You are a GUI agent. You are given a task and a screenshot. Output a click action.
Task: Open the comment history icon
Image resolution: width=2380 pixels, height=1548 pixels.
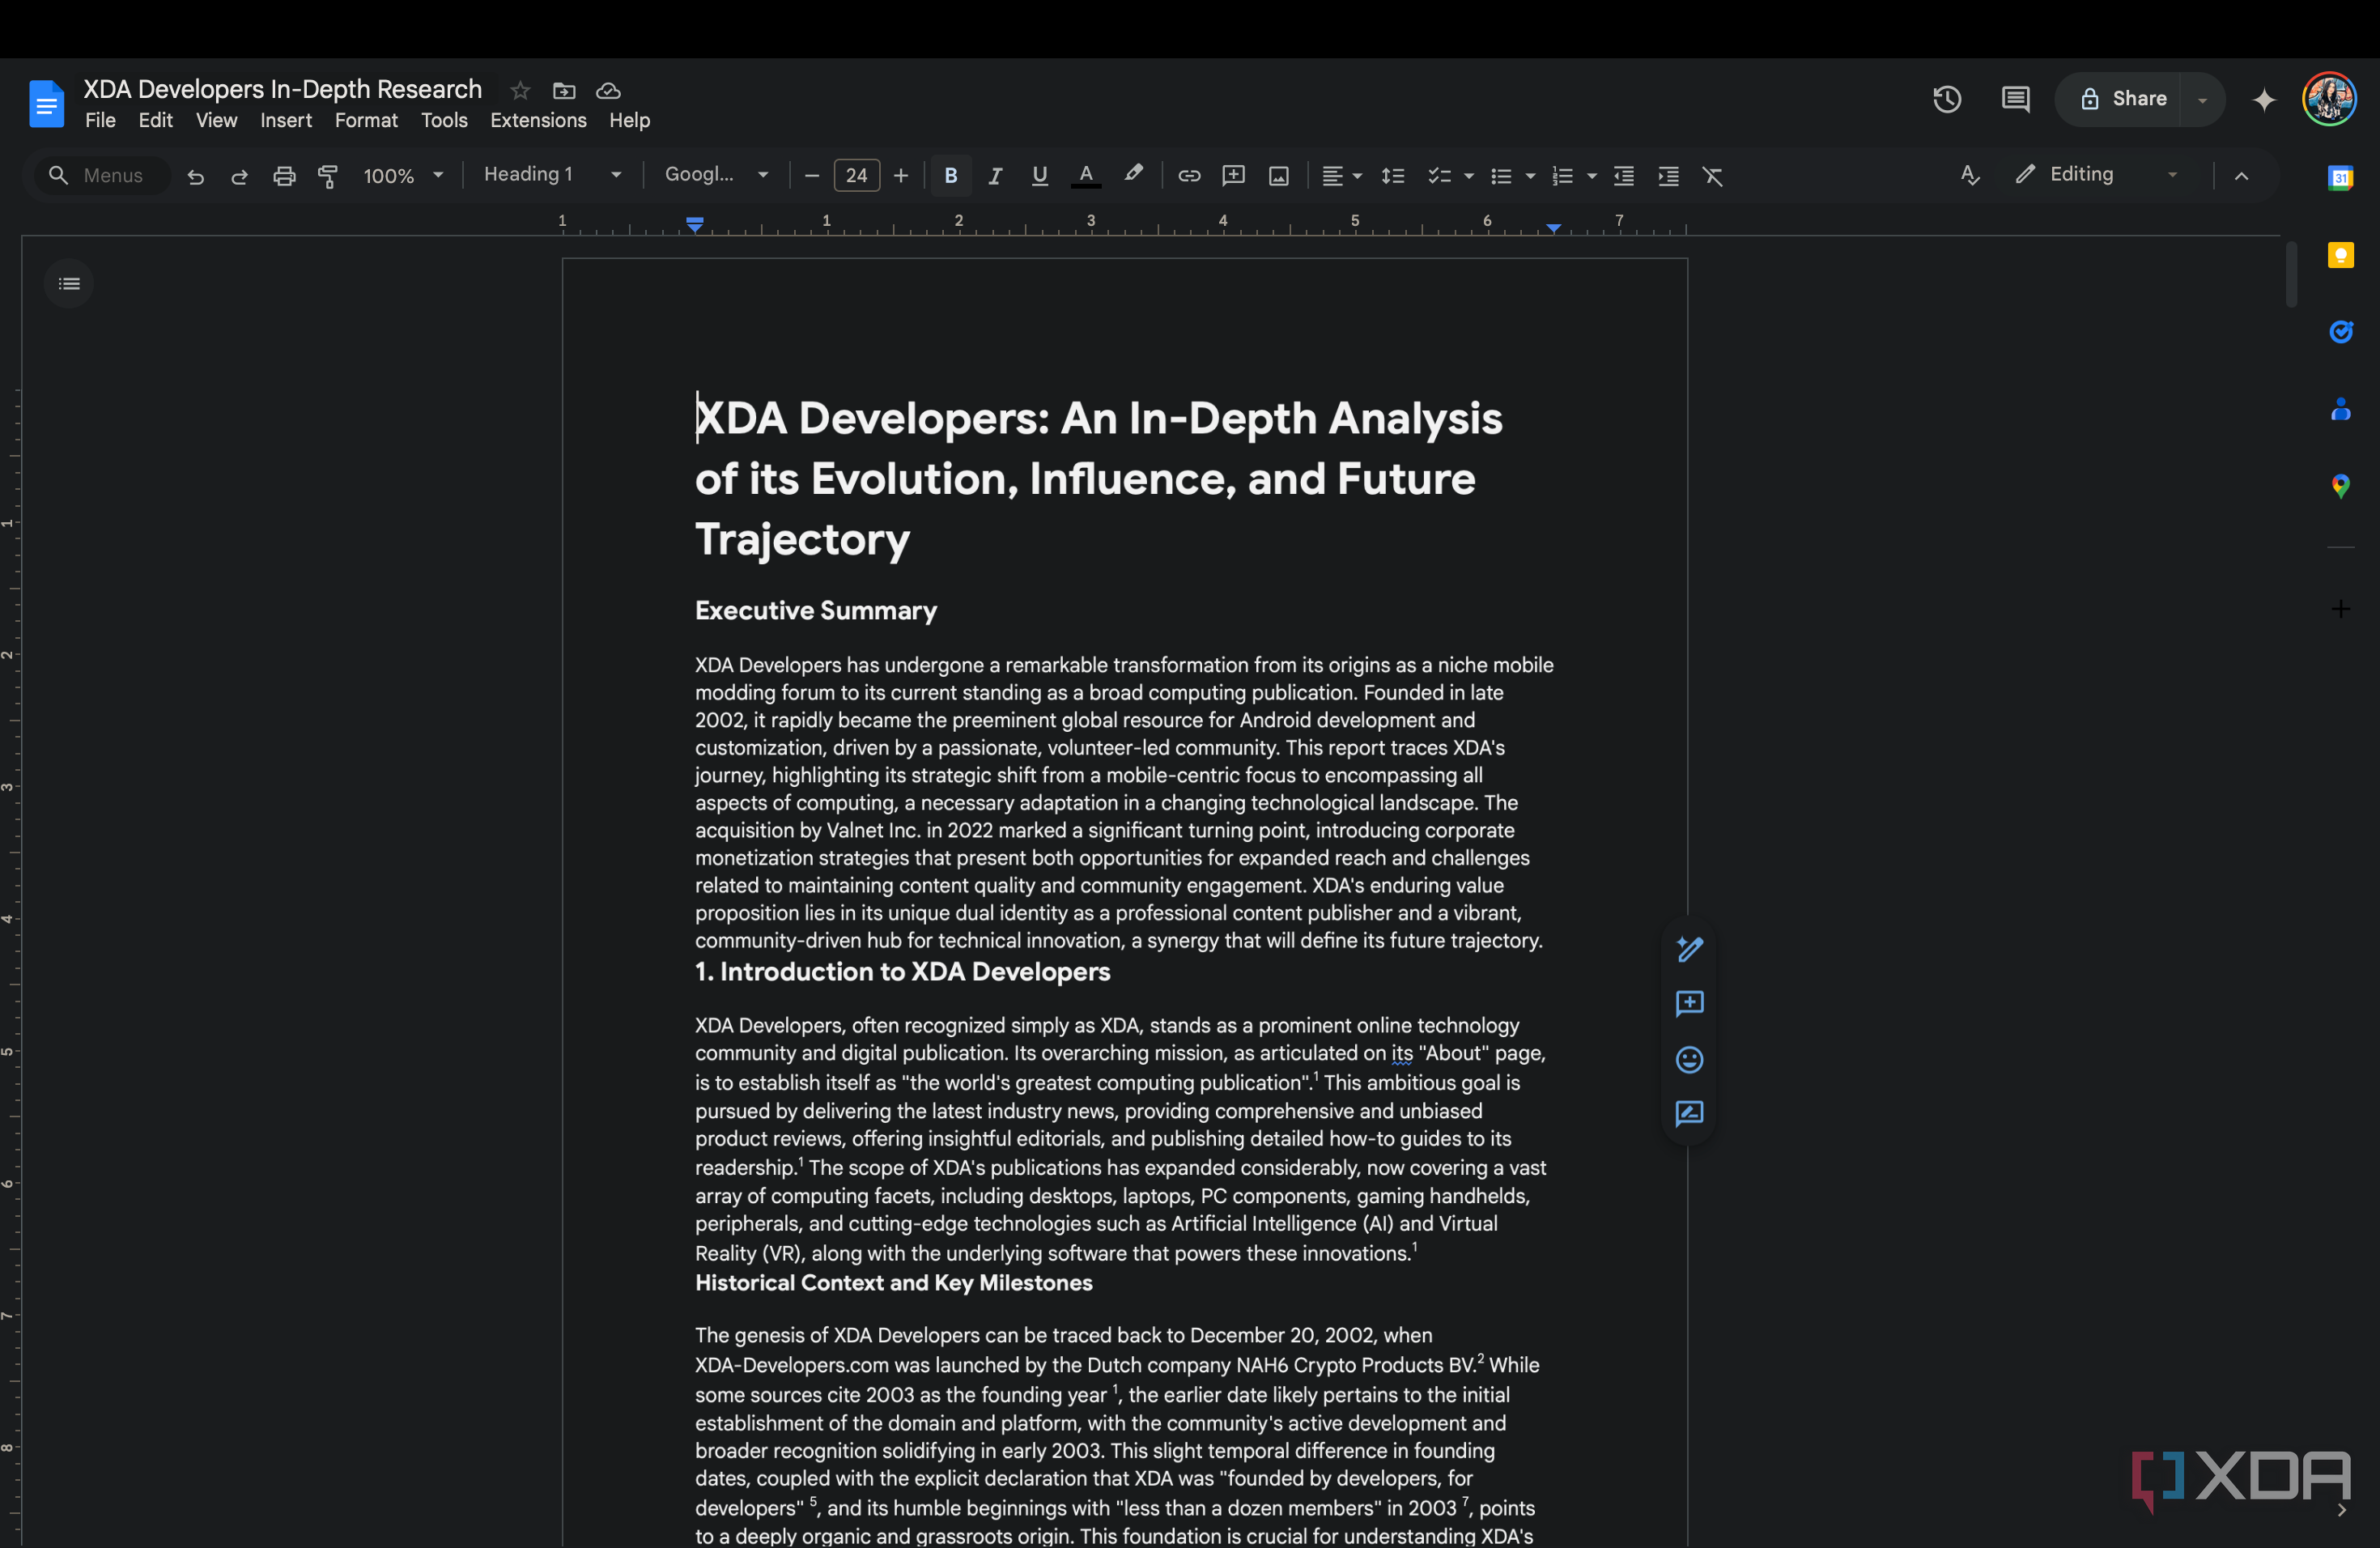point(2015,99)
